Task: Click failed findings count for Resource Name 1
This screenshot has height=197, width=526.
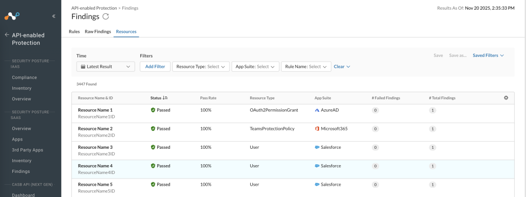Action: coord(375,110)
